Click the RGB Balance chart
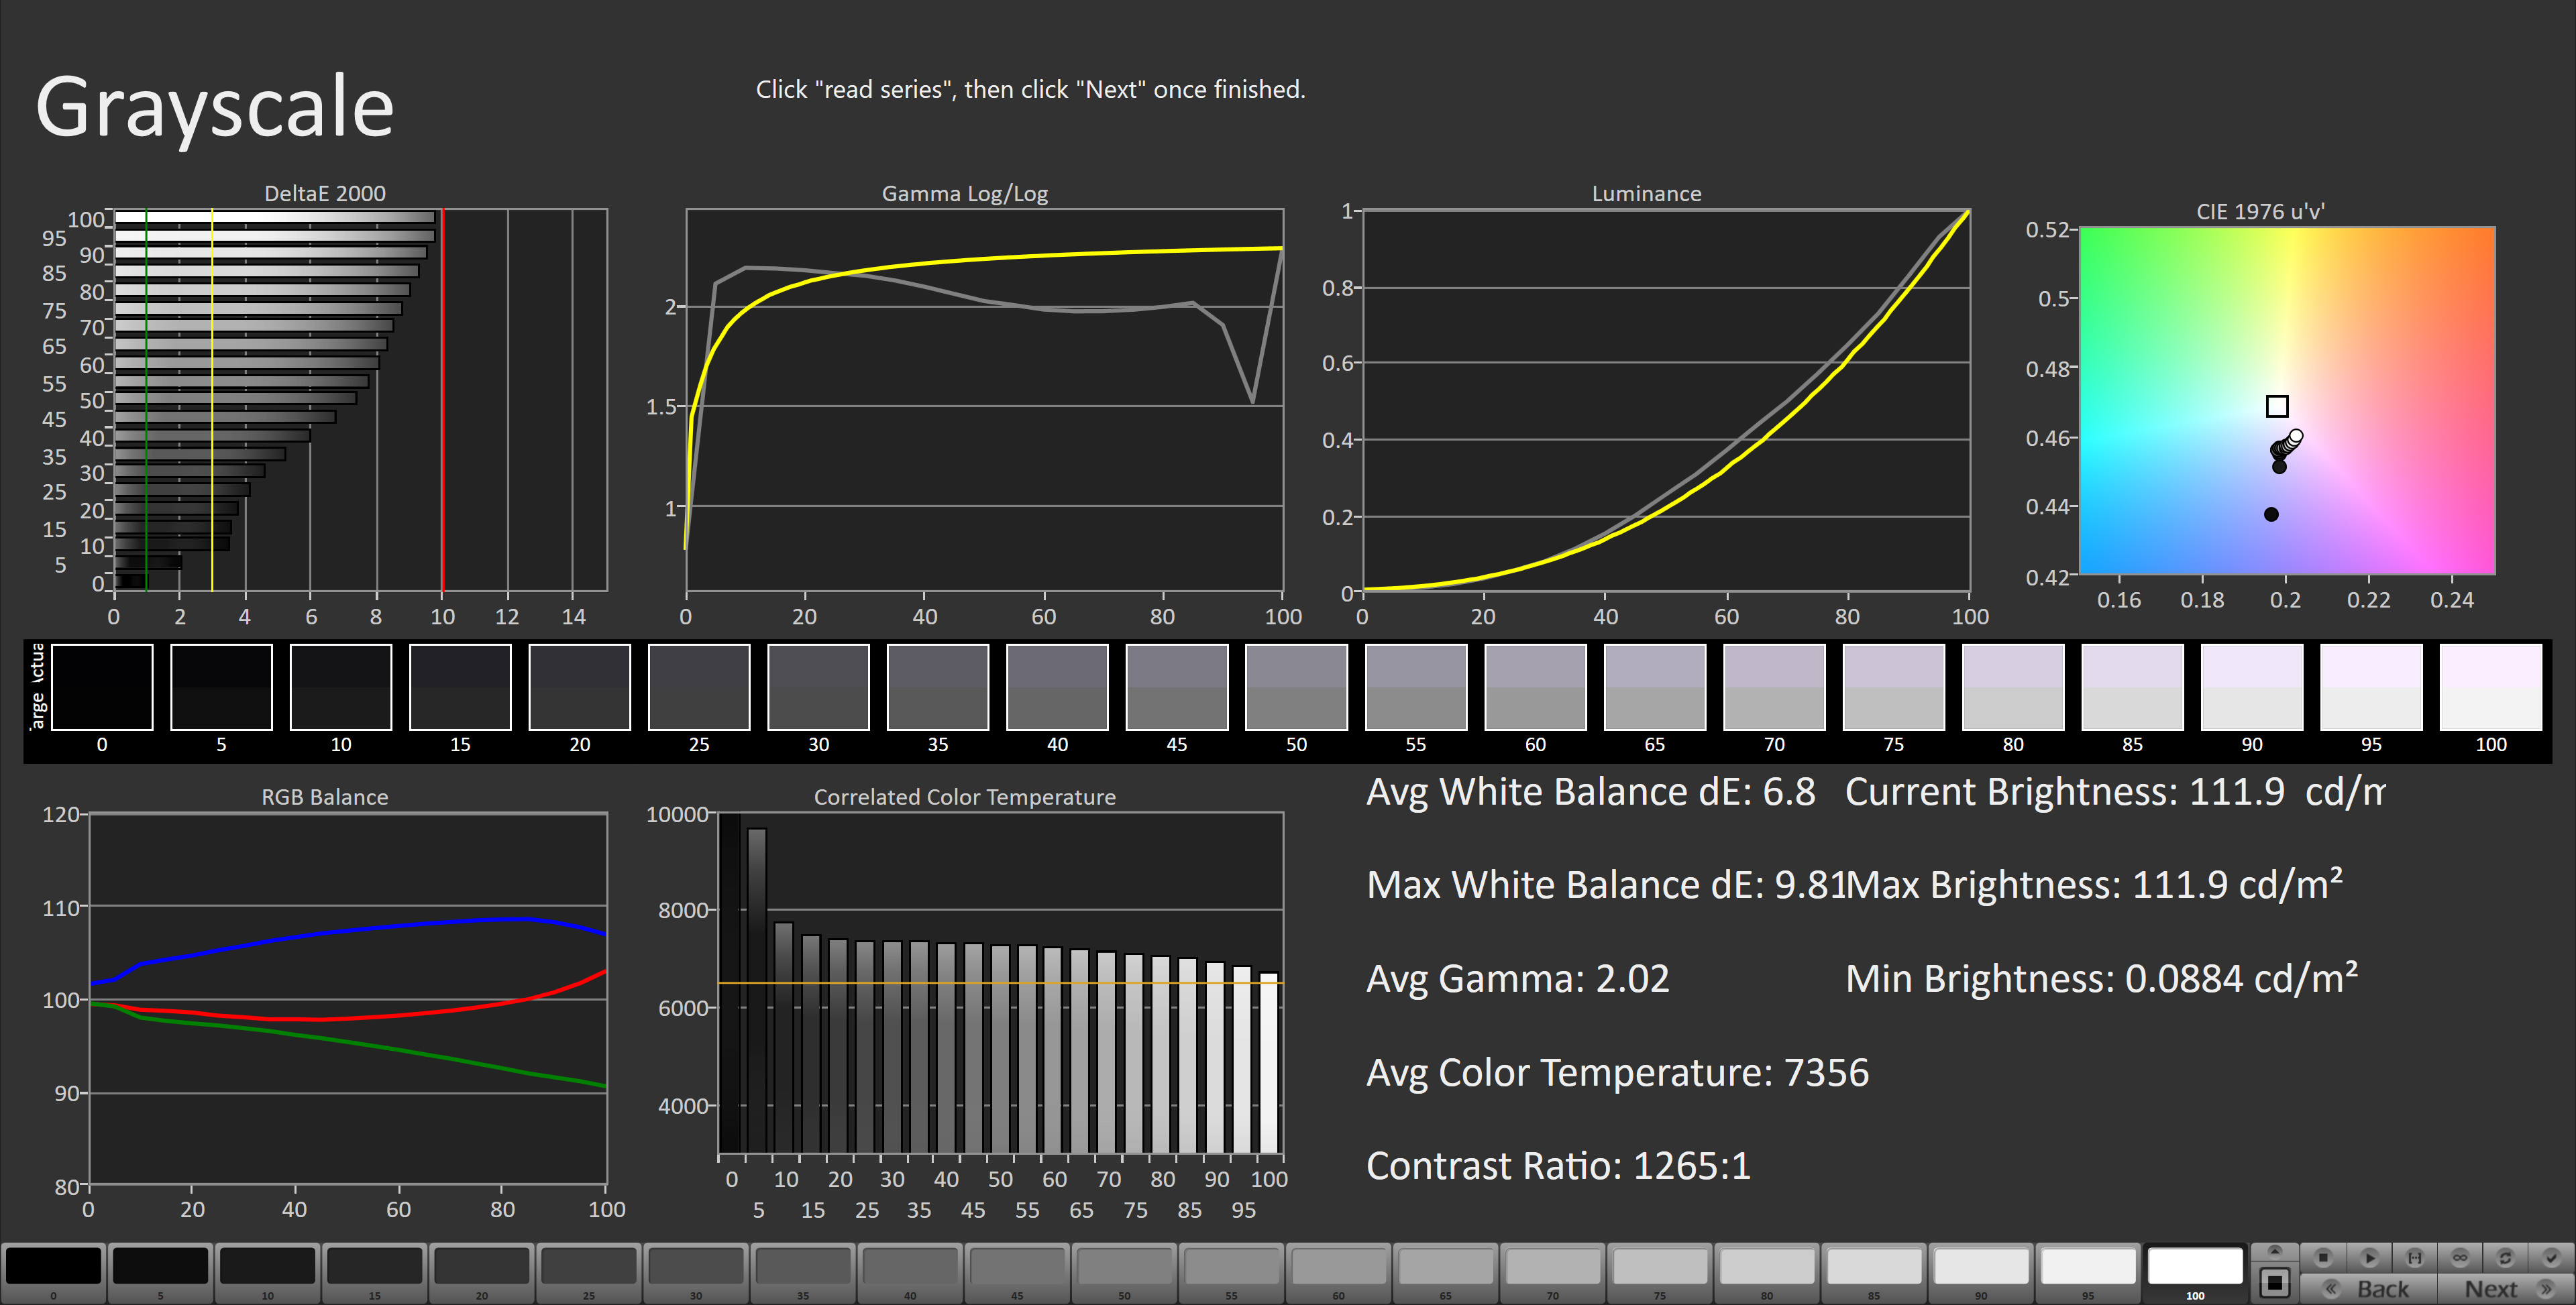Image resolution: width=2576 pixels, height=1305 pixels. coord(347,999)
